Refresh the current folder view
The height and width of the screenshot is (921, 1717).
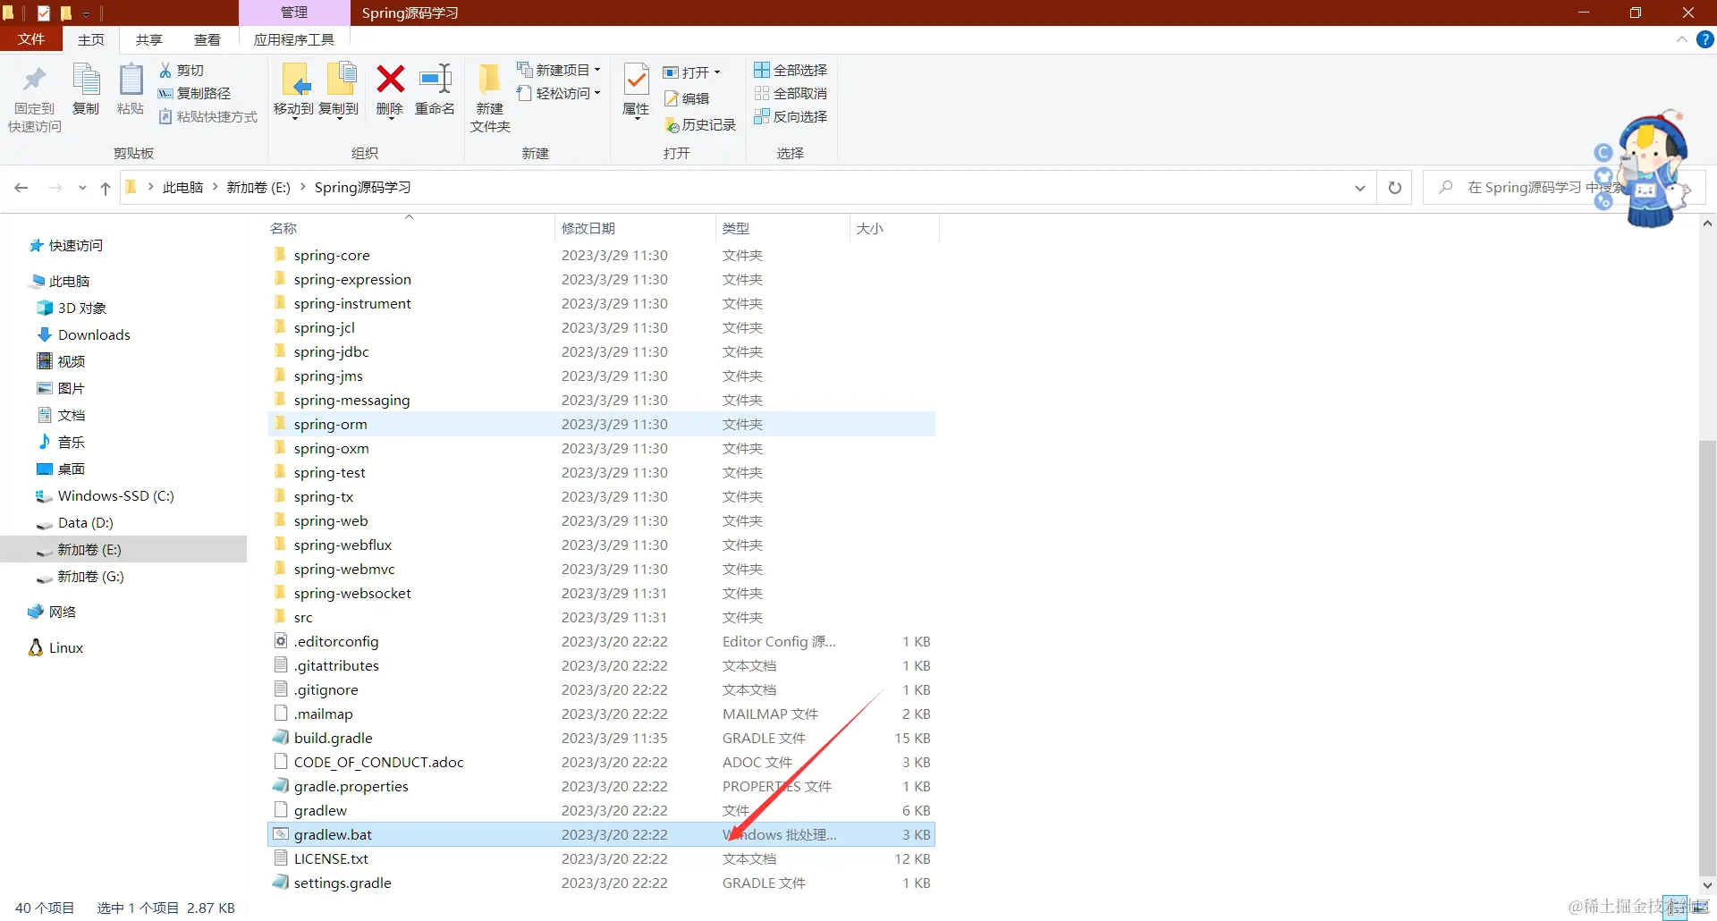tap(1394, 188)
